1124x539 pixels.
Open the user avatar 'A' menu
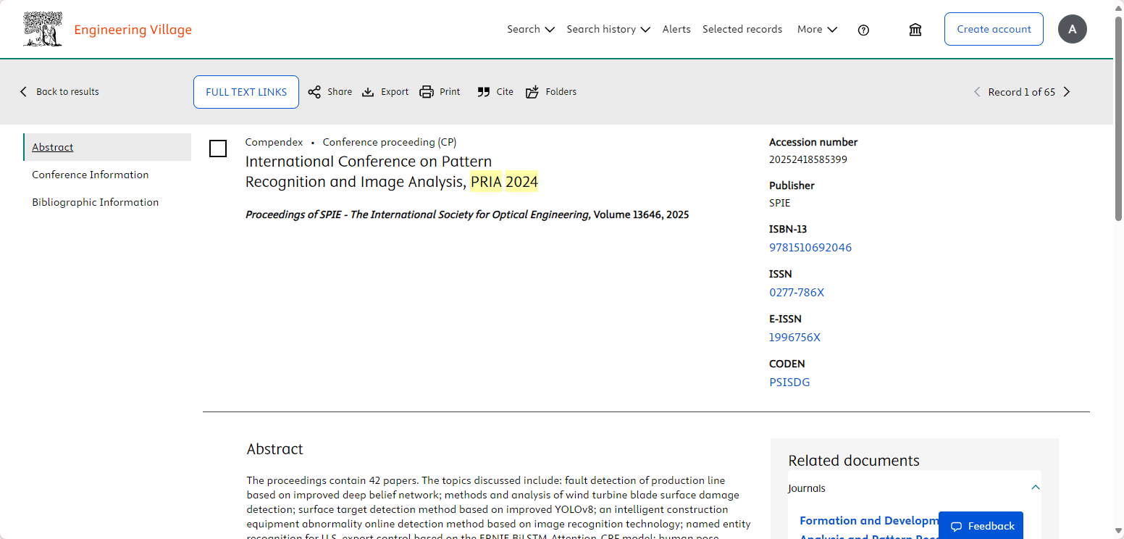1072,29
